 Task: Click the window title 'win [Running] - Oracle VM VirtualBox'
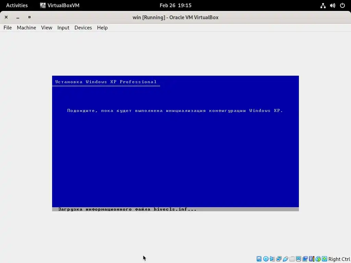[x=175, y=17]
